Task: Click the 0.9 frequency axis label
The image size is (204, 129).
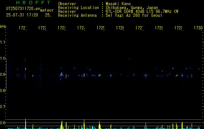Action: pyautogui.click(x=3, y=74)
